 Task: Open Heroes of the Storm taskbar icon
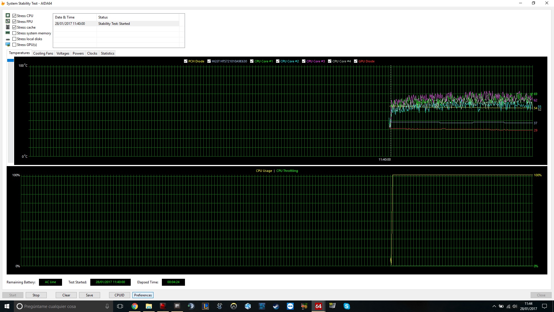coord(248,306)
